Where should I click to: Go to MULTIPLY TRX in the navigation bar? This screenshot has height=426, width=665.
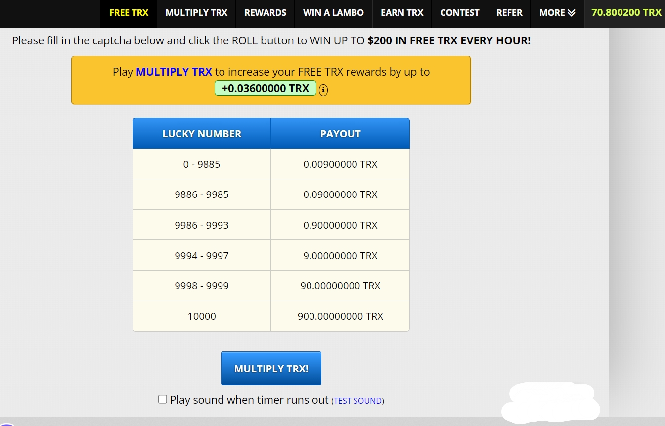pos(196,13)
